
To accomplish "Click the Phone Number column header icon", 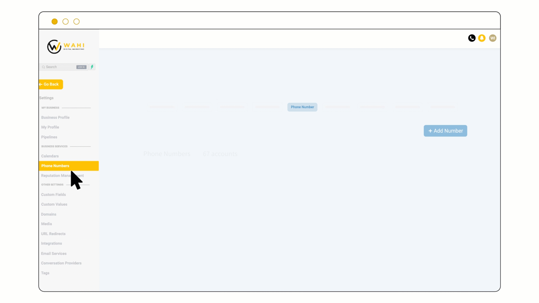I will 302,107.
